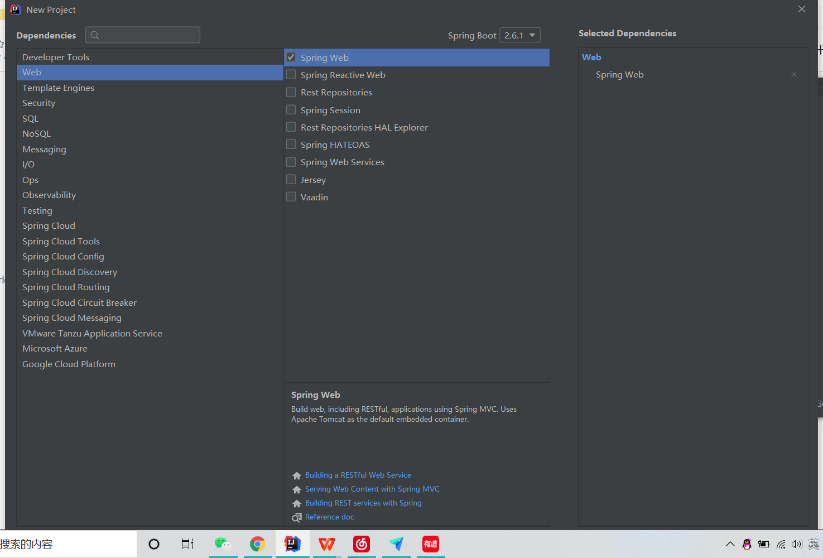The width and height of the screenshot is (823, 558).
Task: Click the dependencies search field
Action: point(143,35)
